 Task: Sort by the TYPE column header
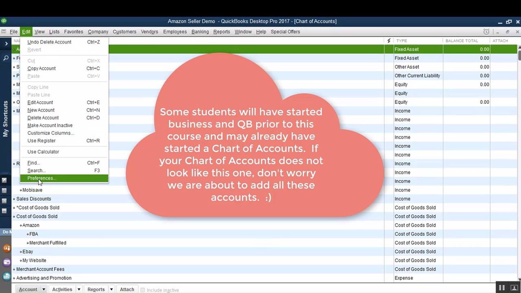coord(402,41)
